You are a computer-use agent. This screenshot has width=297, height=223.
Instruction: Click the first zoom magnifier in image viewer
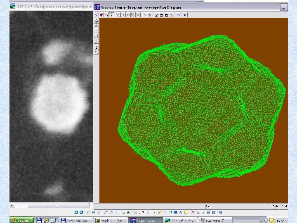(x=106, y=212)
